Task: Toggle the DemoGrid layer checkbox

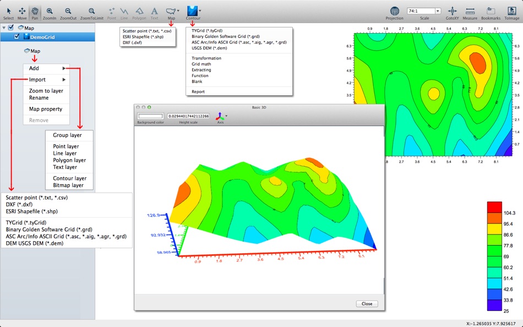Action: click(17, 37)
